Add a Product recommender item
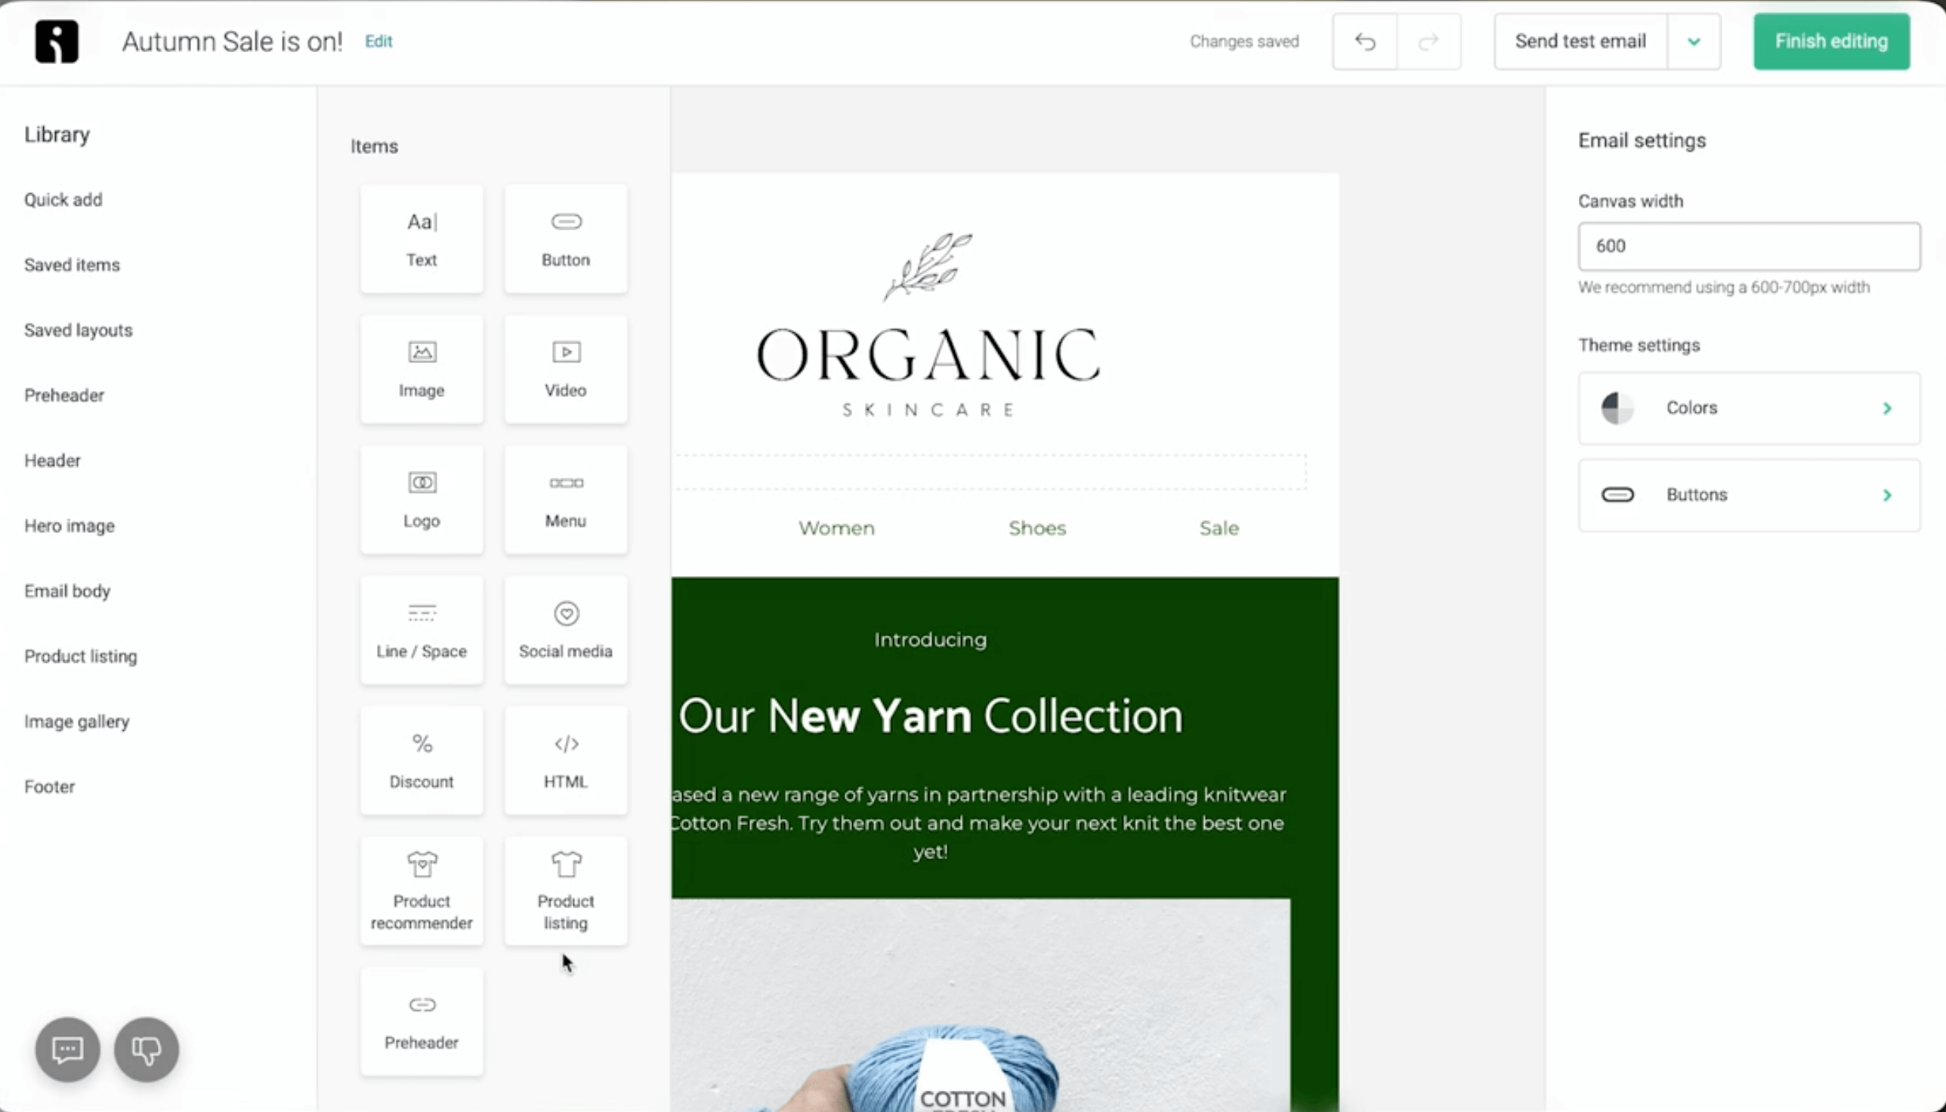The width and height of the screenshot is (1946, 1112). pos(422,892)
